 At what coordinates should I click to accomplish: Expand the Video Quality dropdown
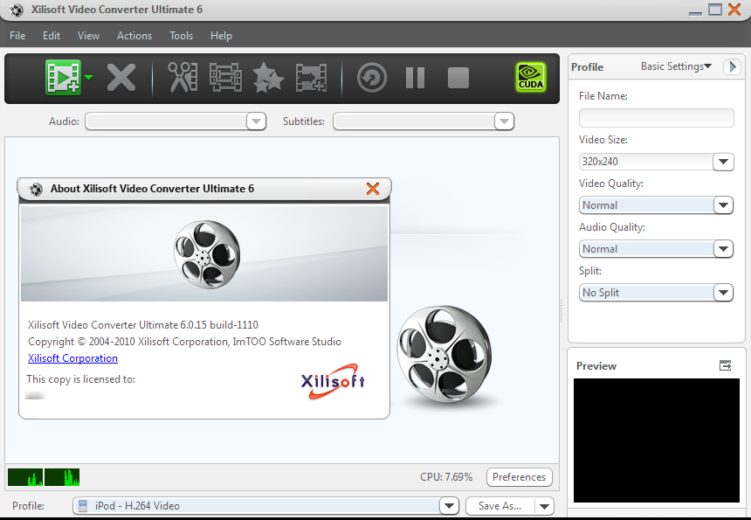pos(723,205)
